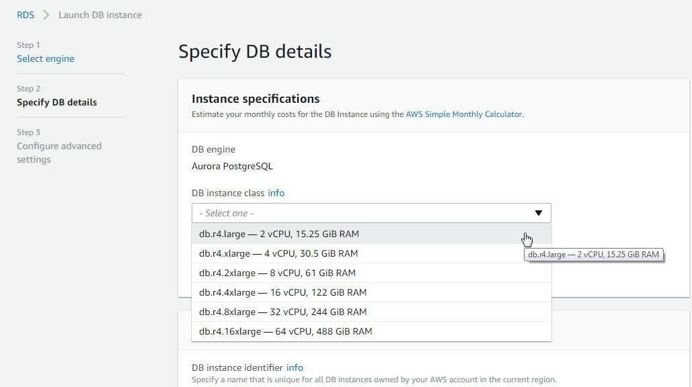Open the AWS Simple Monthly Calculator link

click(x=464, y=114)
